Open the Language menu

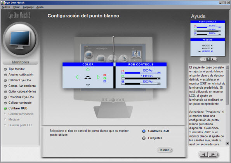coord(28,7)
